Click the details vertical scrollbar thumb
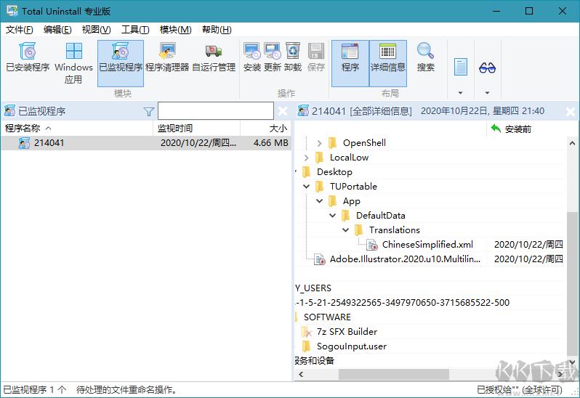 572,283
